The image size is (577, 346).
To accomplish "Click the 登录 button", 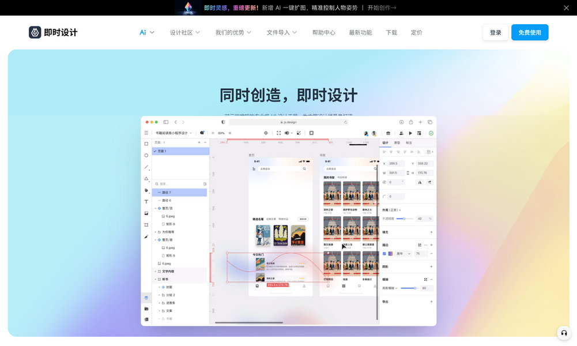I will pyautogui.click(x=495, y=32).
